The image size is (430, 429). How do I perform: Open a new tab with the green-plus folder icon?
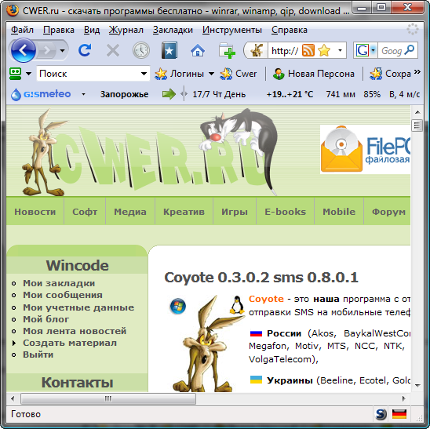pyautogui.click(x=227, y=51)
